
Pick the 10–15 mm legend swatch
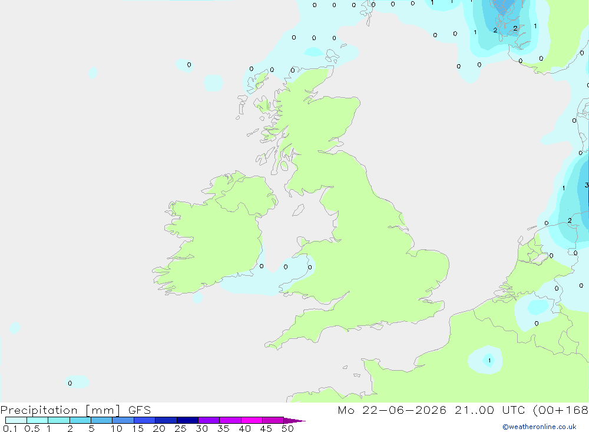click(123, 420)
